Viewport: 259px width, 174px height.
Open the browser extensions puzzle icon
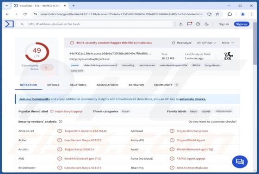[x=229, y=14]
